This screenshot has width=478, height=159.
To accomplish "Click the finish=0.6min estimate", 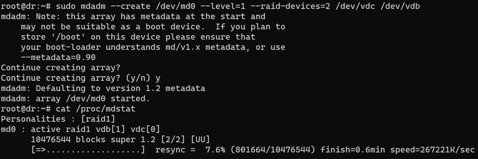I will coord(353,150).
